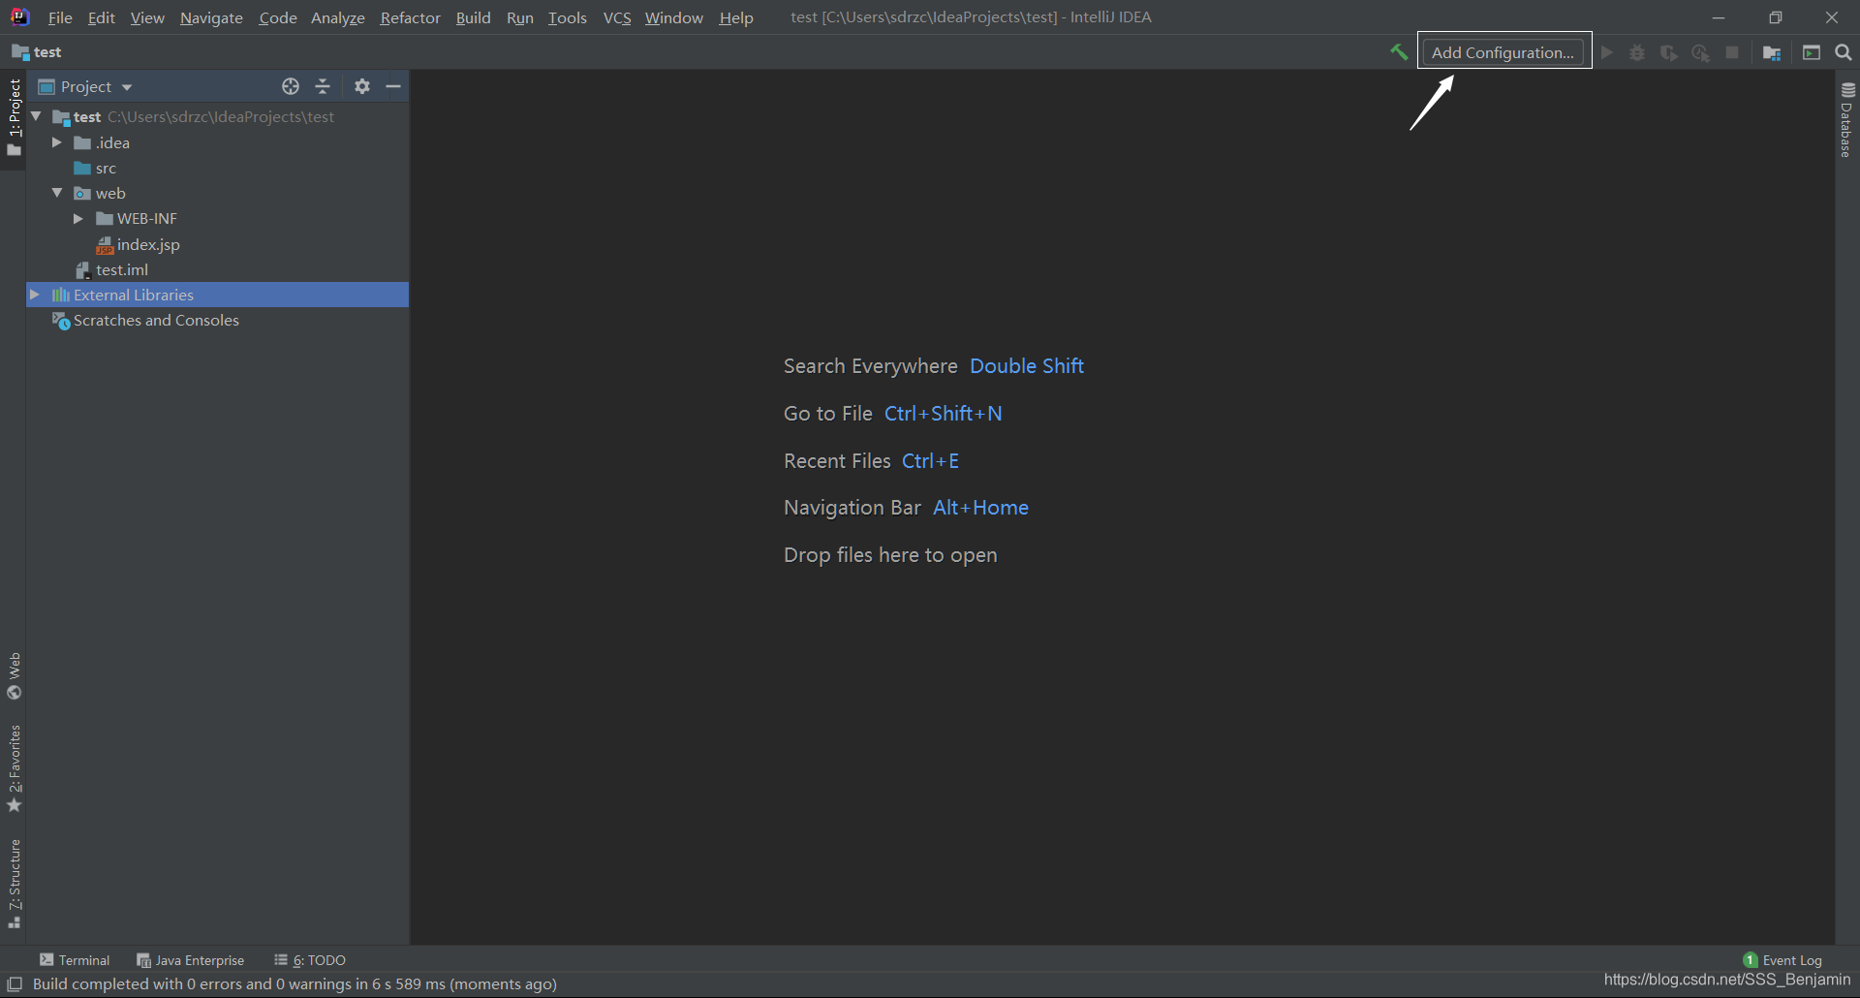Screen dimensions: 1860x998
Task: Open the Analyze menu
Action: click(337, 17)
